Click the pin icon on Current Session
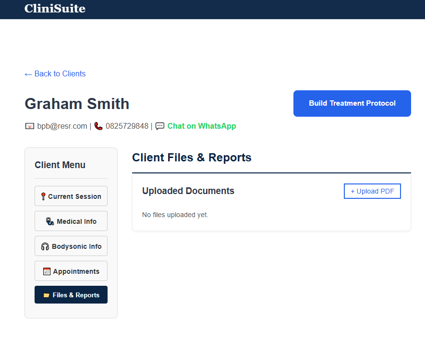This screenshot has width=425, height=341. pyautogui.click(x=43, y=196)
